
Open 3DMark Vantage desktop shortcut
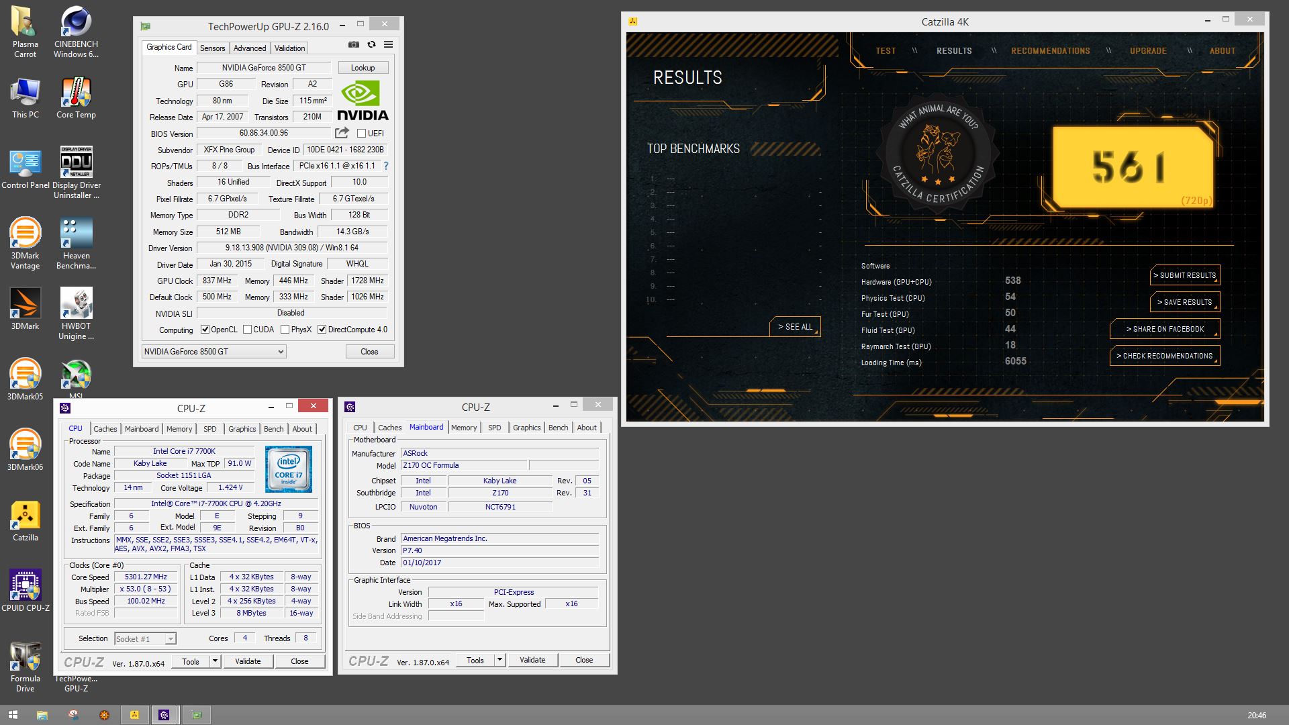(x=25, y=243)
